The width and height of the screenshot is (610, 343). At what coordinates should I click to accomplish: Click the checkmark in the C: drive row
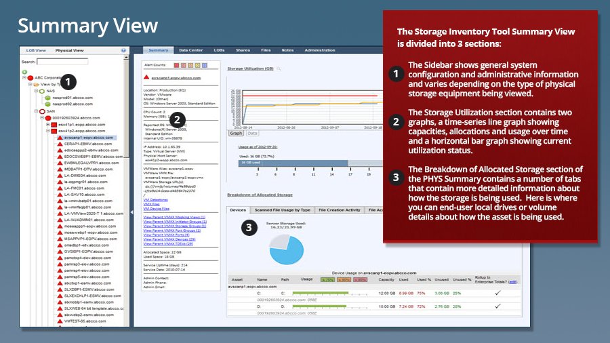tap(497, 293)
